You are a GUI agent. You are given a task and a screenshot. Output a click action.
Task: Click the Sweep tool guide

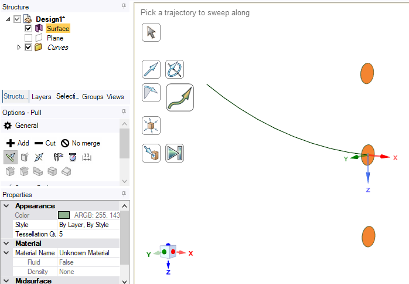(x=180, y=97)
